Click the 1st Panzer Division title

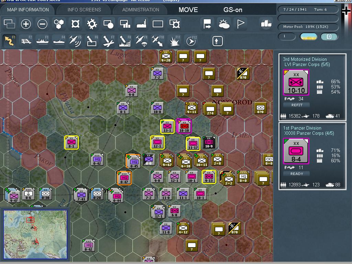302,128
